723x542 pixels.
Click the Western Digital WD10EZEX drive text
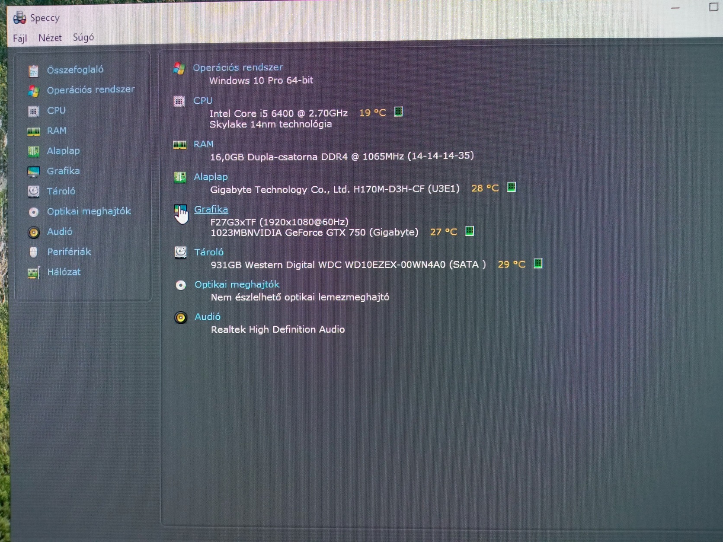click(348, 265)
